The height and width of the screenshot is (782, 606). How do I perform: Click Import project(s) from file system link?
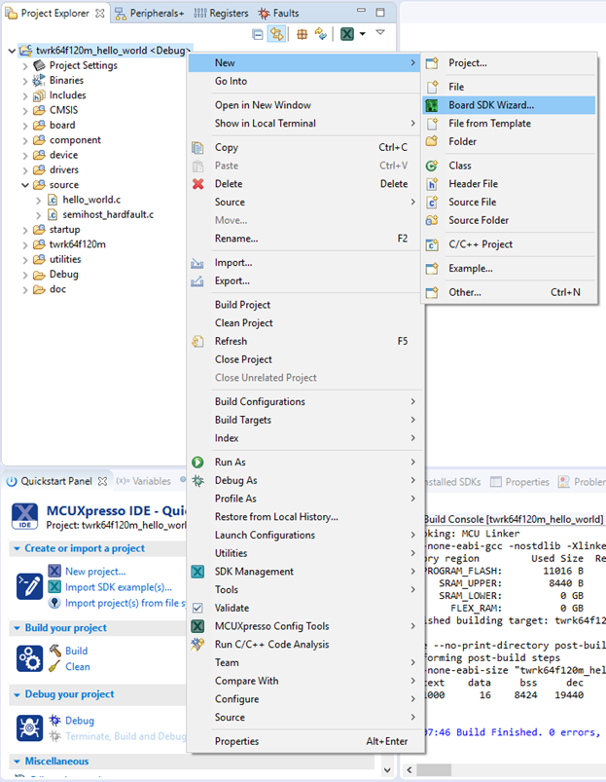[x=125, y=604]
